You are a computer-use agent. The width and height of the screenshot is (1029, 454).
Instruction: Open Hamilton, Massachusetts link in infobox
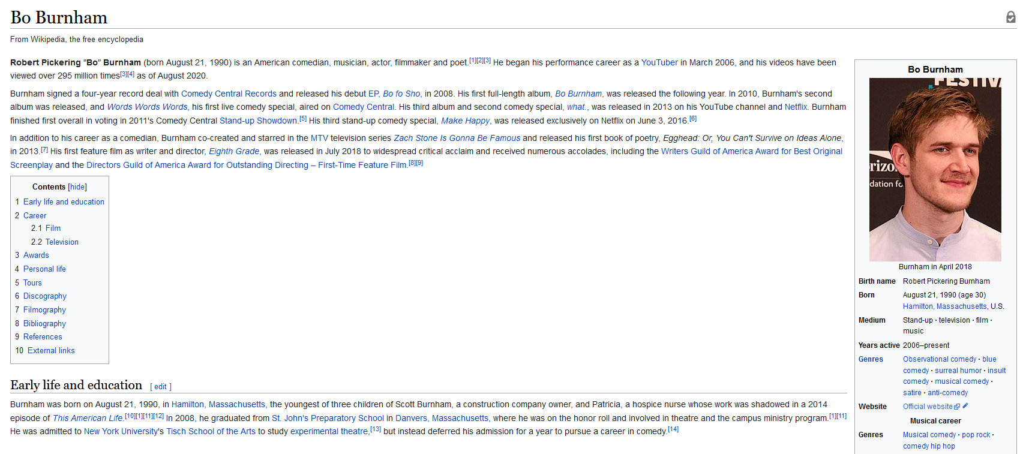[945, 306]
